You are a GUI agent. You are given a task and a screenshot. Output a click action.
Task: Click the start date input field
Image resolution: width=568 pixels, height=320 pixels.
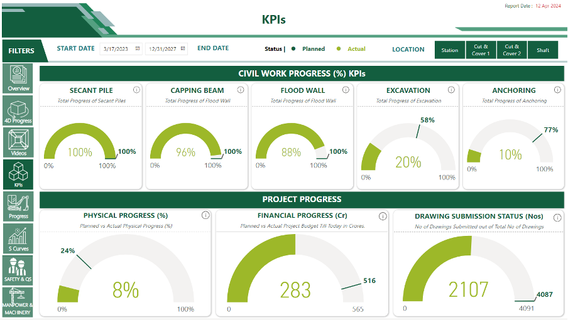click(117, 48)
